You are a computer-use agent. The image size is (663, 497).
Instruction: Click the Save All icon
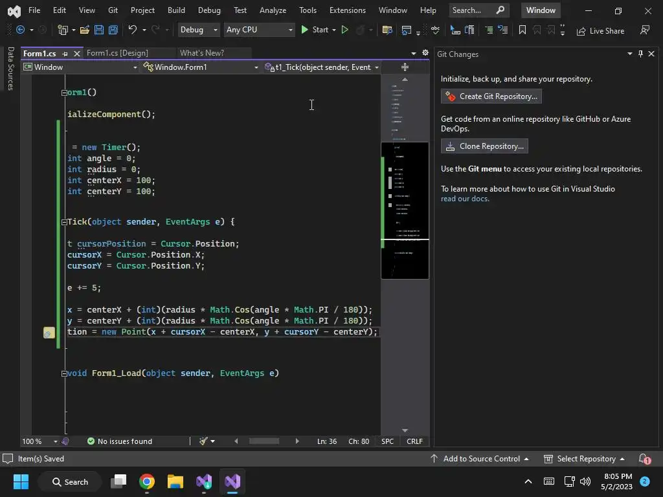point(113,30)
